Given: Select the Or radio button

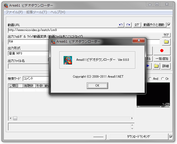Looking at the screenshot, I should tap(162, 79).
